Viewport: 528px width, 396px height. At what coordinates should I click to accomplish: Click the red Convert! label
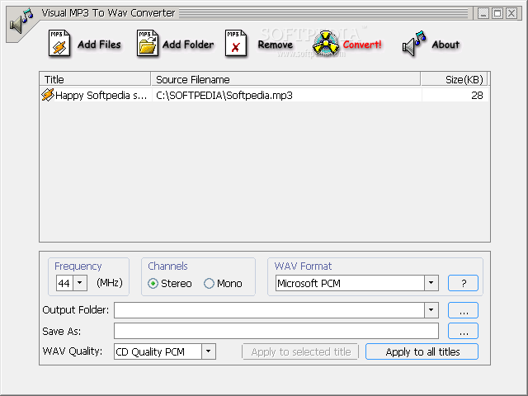coord(362,45)
